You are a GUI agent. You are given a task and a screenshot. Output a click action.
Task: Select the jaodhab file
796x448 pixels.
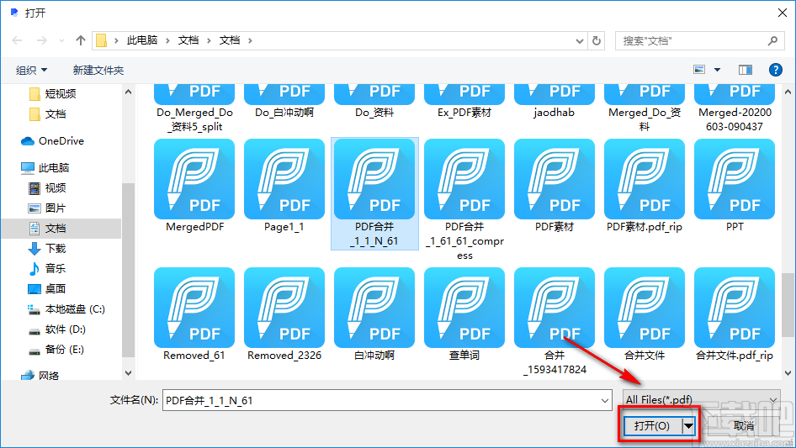(x=555, y=102)
